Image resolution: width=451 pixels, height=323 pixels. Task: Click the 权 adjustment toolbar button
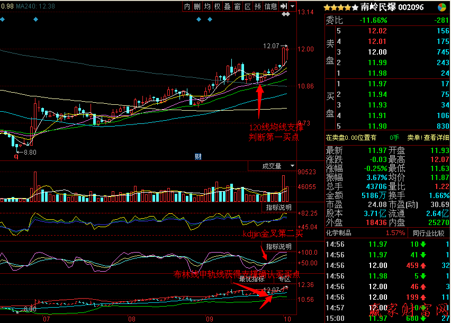click(x=217, y=6)
